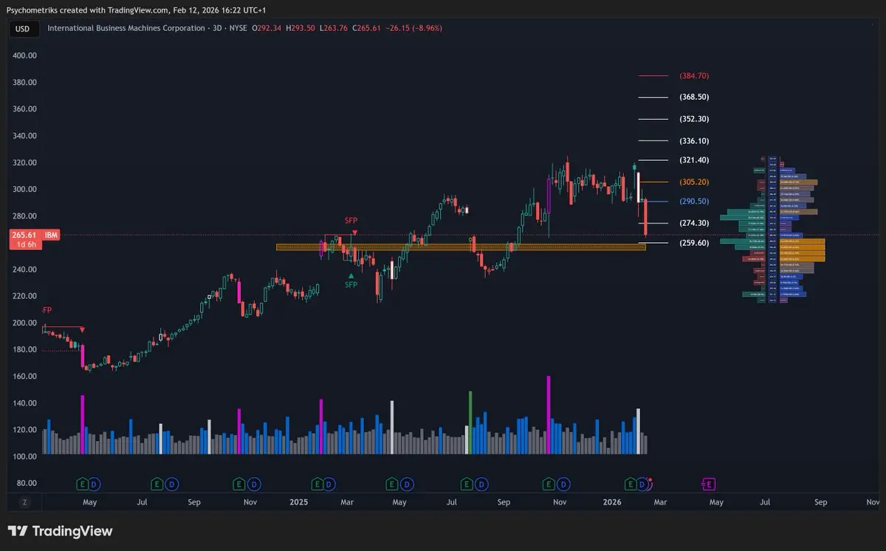Select the green volume bar
The image size is (886, 551).
tap(470, 422)
